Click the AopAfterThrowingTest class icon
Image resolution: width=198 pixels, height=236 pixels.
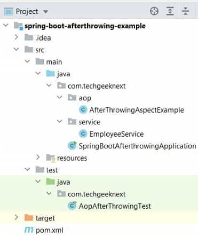click(72, 206)
